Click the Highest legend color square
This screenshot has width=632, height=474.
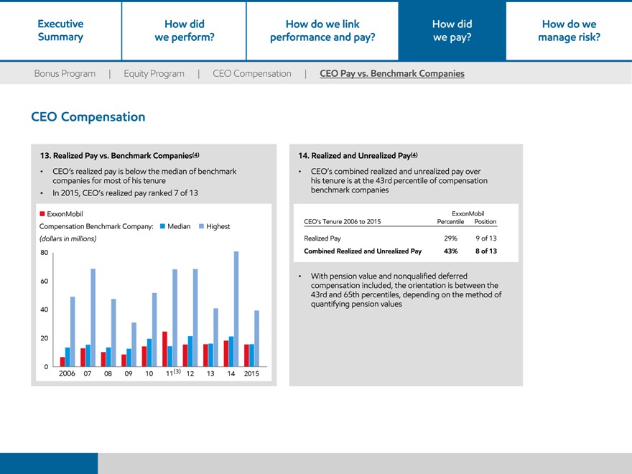pyautogui.click(x=201, y=226)
